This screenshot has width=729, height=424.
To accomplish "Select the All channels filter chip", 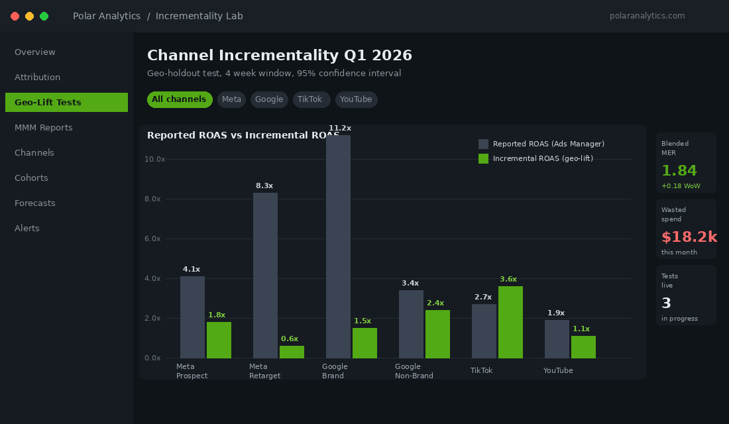I will (x=180, y=99).
